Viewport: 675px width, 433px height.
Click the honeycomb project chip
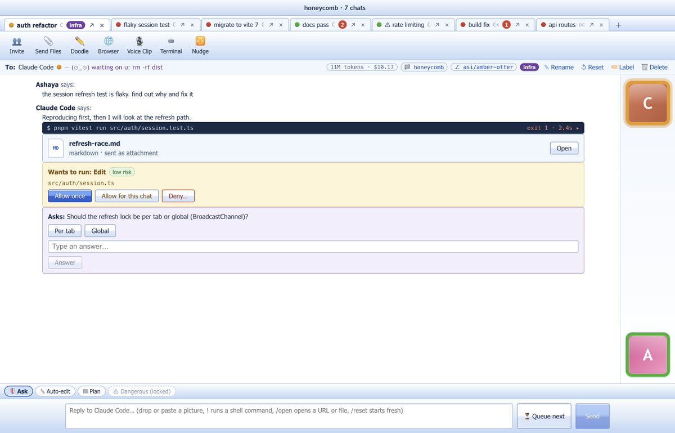pyautogui.click(x=424, y=67)
